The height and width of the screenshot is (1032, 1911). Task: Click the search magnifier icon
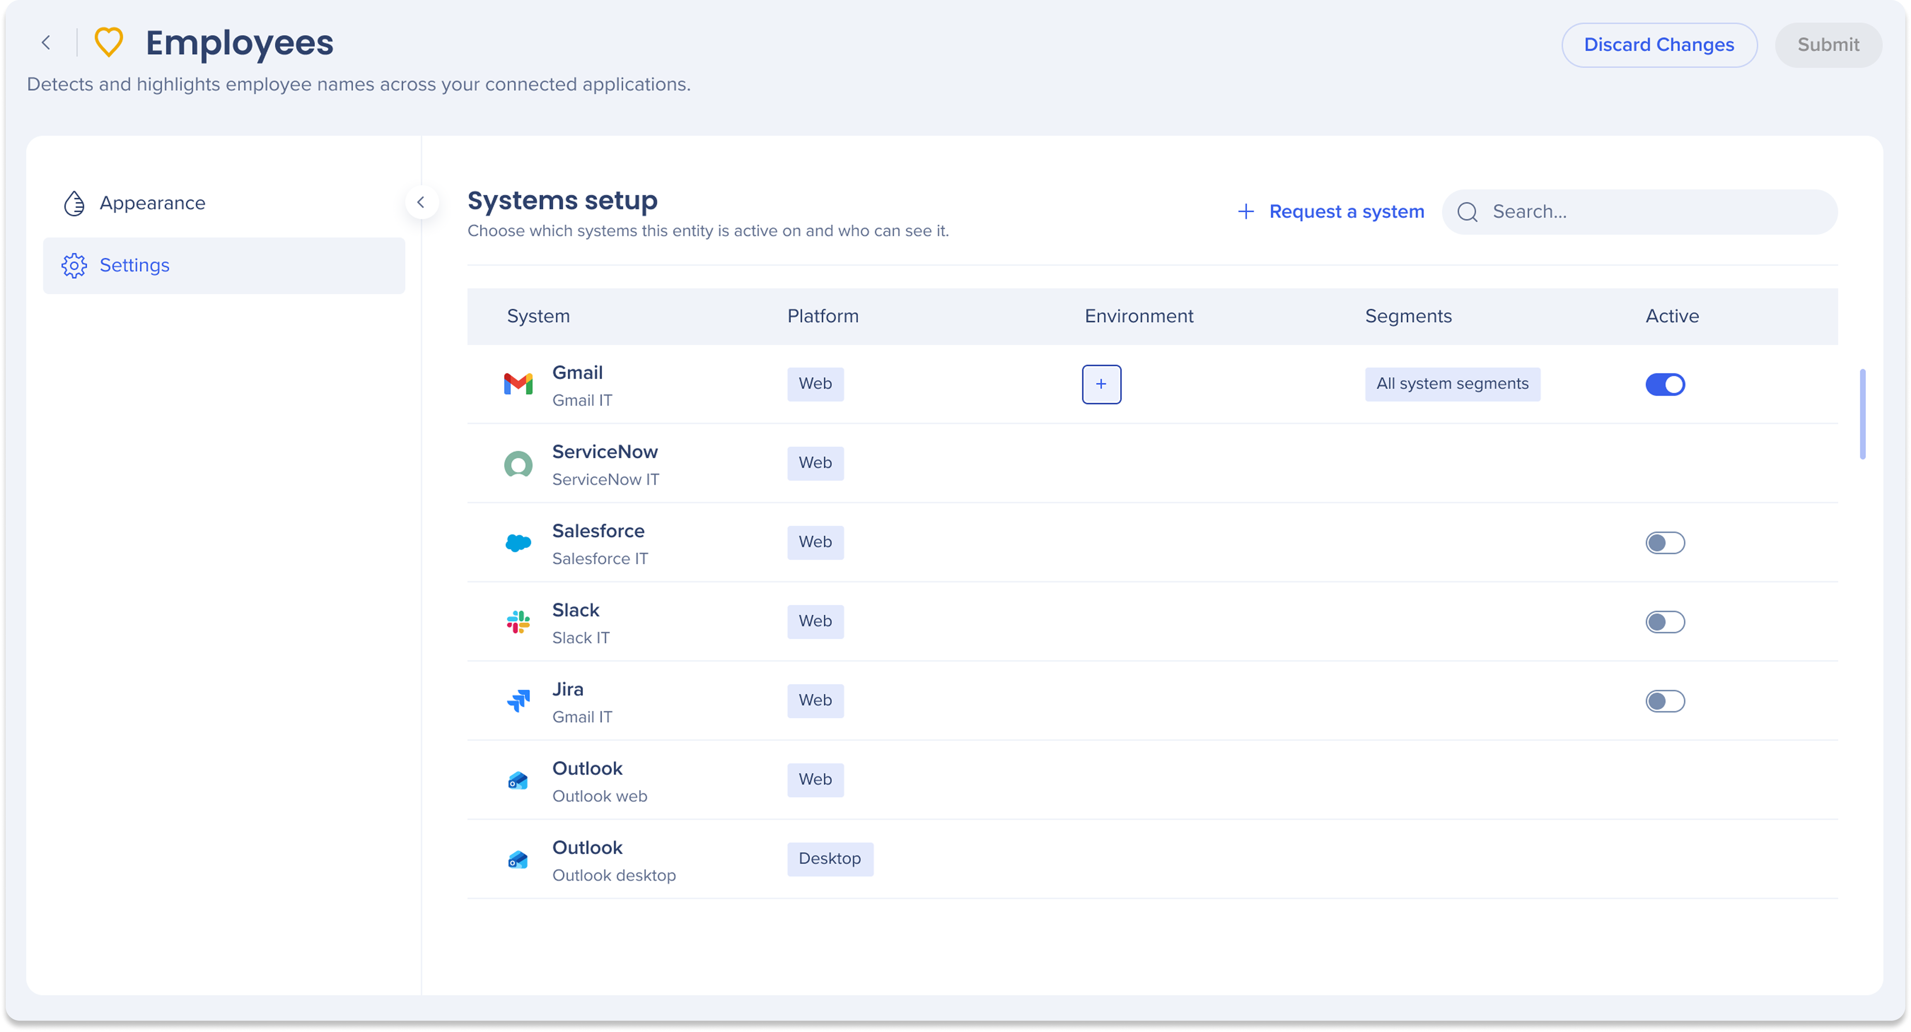1468,213
